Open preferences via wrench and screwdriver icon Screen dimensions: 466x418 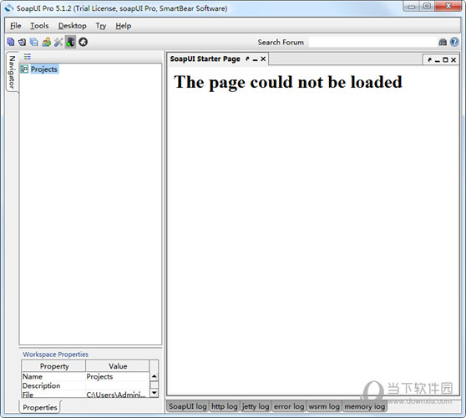(x=58, y=42)
